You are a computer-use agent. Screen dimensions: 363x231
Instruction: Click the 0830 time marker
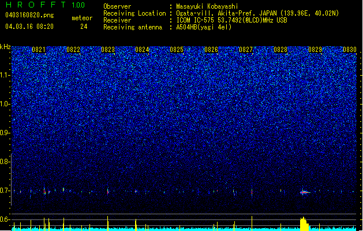[350, 50]
